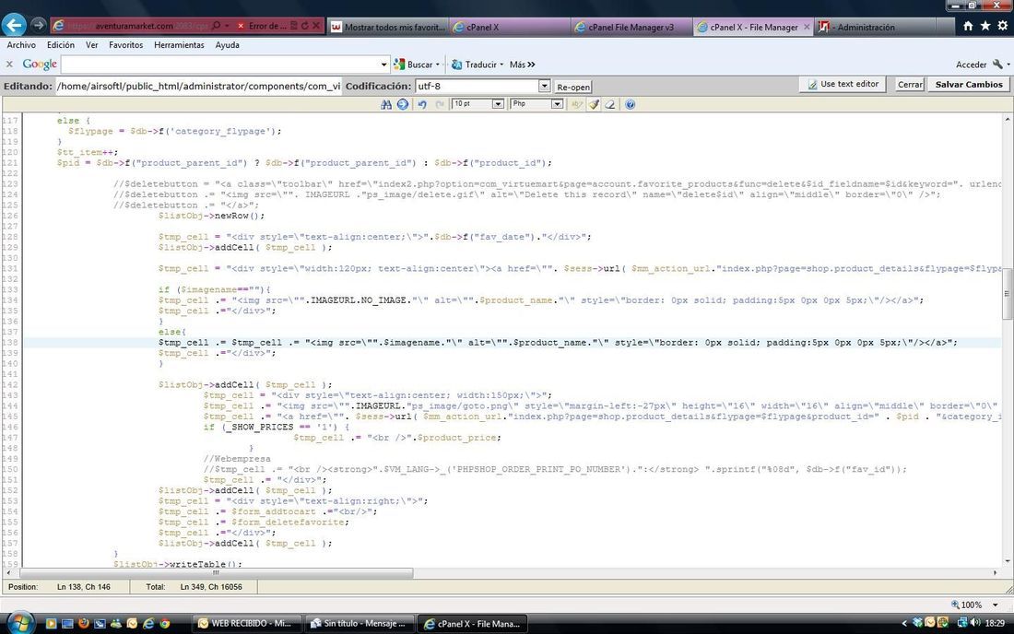This screenshot has height=634, width=1014.
Task: Open editor help with the blue question mark
Action: (630, 104)
